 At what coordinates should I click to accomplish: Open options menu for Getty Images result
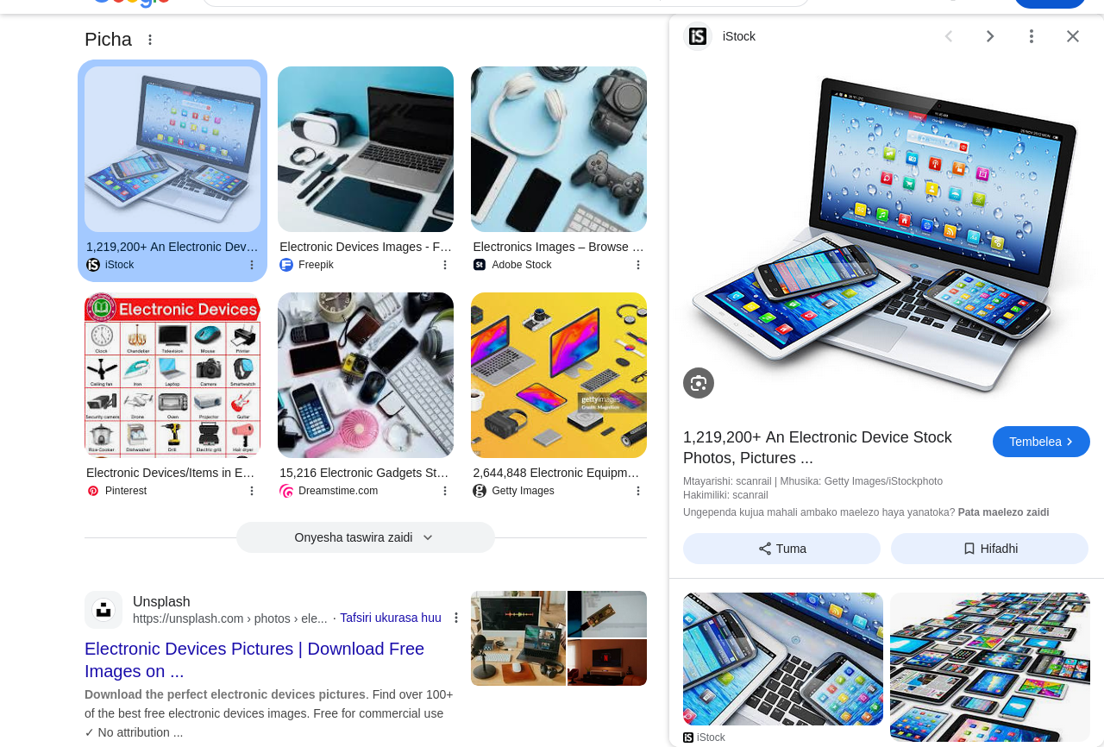[x=638, y=491]
